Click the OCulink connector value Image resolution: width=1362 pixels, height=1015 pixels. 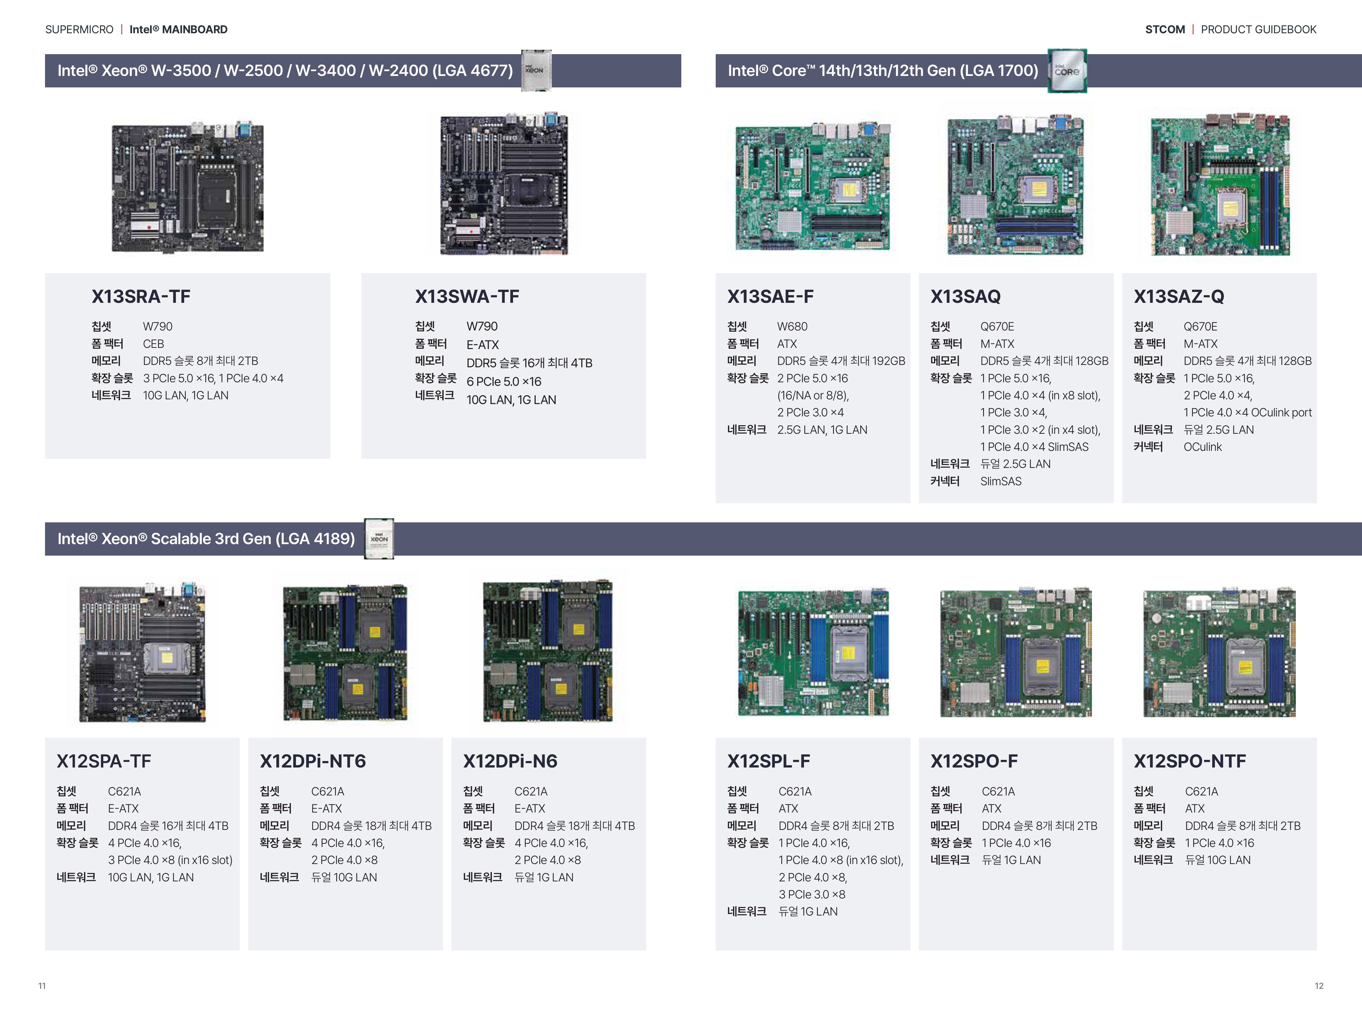tap(1202, 447)
